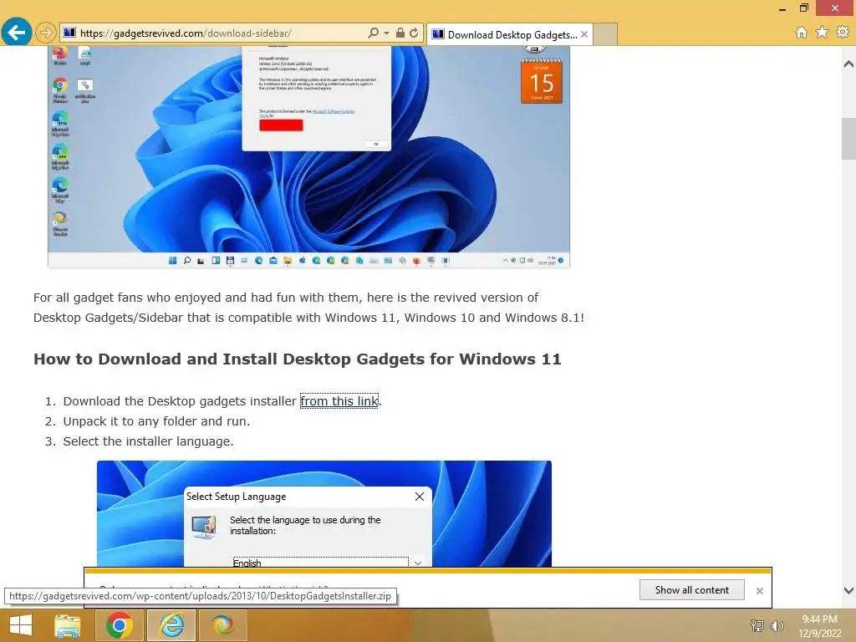Open the Windows Start button
The width and height of the screenshot is (856, 642).
coord(21,625)
